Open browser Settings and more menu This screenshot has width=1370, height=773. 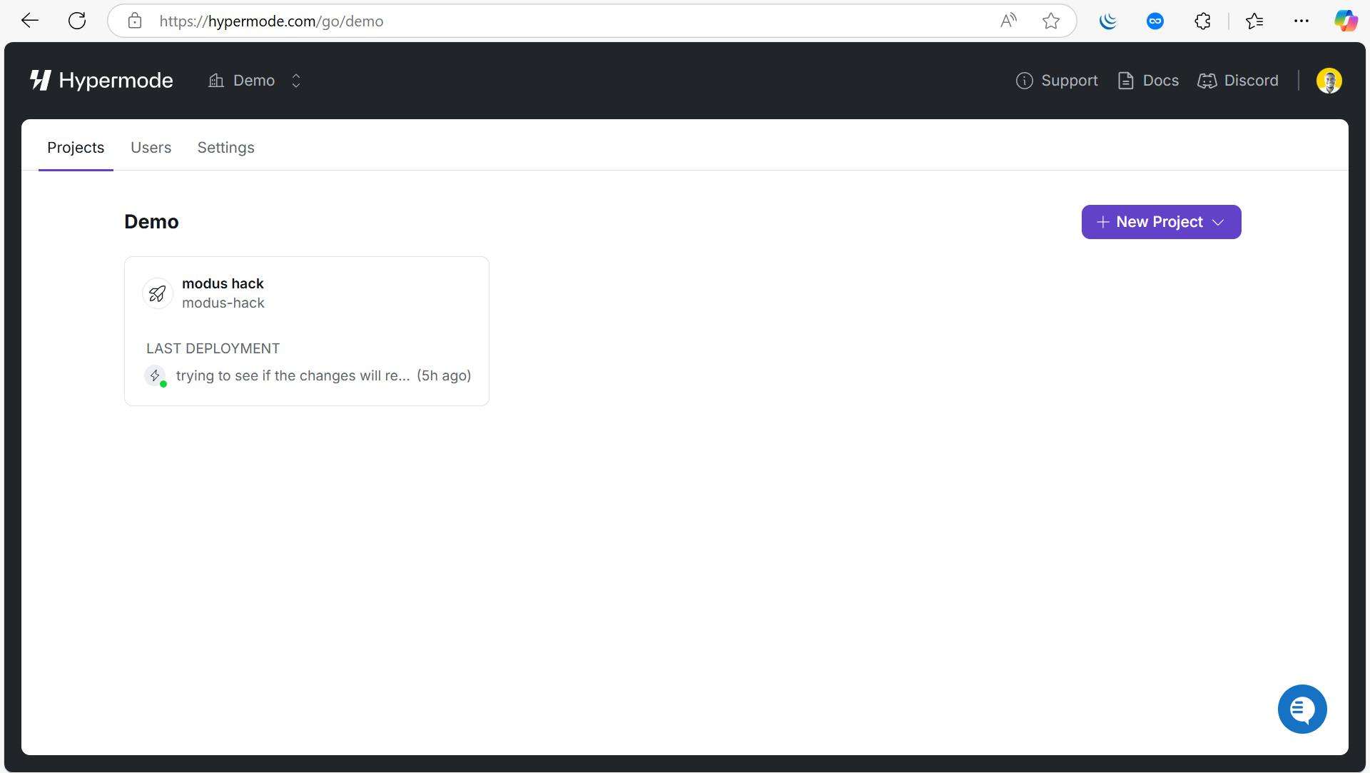pyautogui.click(x=1301, y=21)
